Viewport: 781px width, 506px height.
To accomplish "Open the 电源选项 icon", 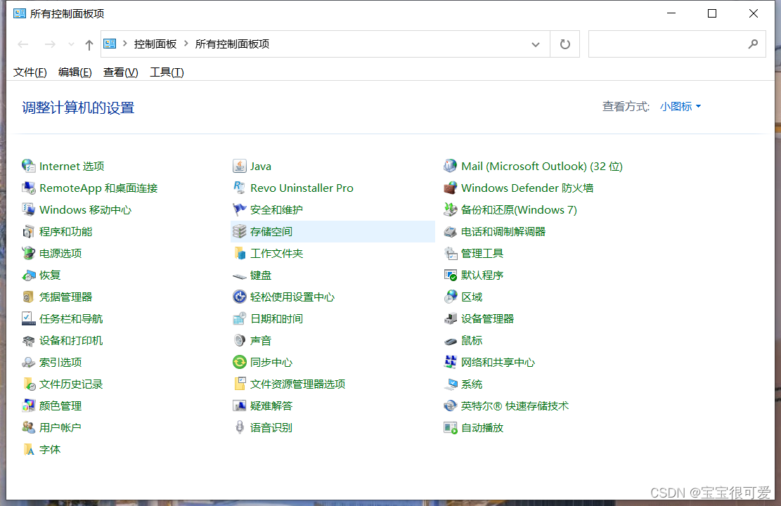I will [x=28, y=253].
